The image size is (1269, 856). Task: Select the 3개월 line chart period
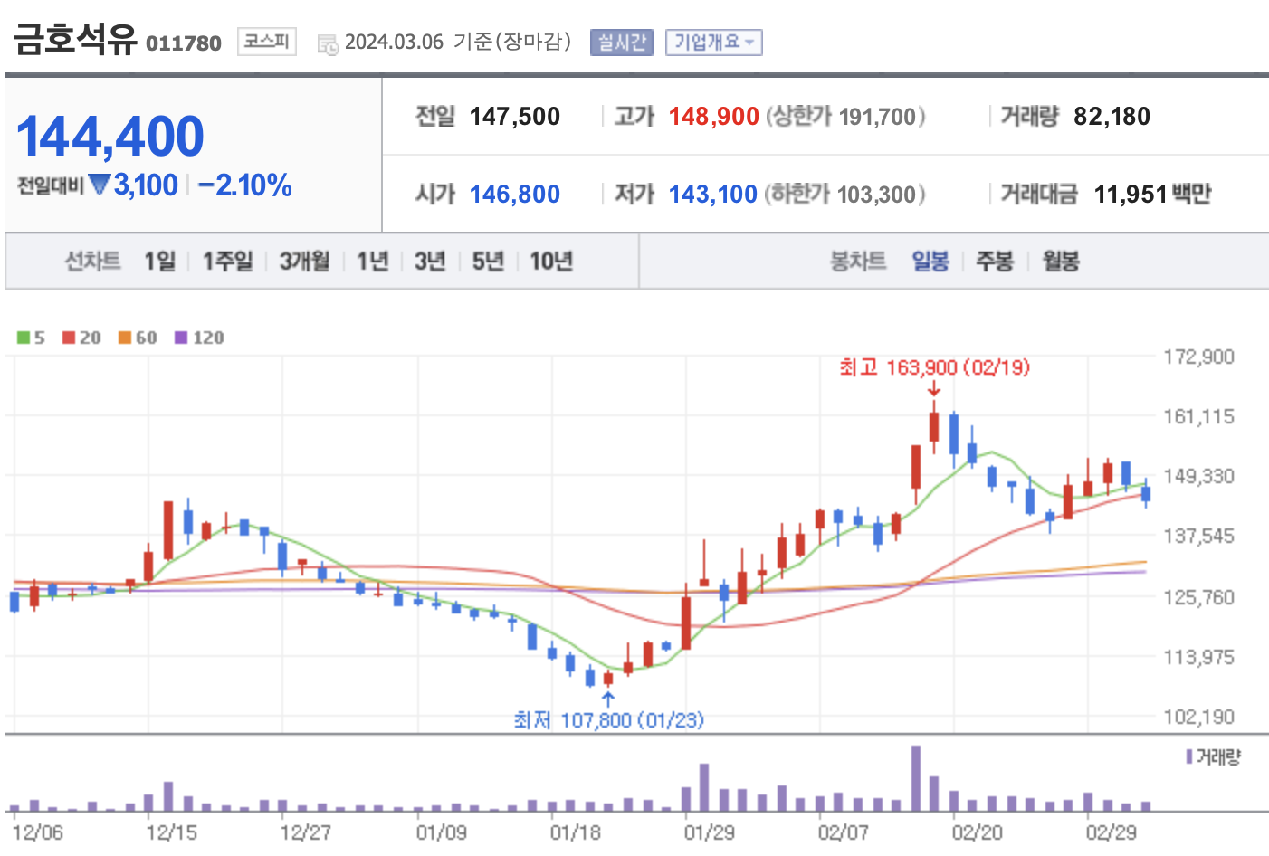304,262
